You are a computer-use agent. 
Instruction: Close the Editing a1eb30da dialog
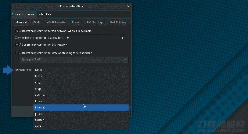pyautogui.click(x=128, y=6)
